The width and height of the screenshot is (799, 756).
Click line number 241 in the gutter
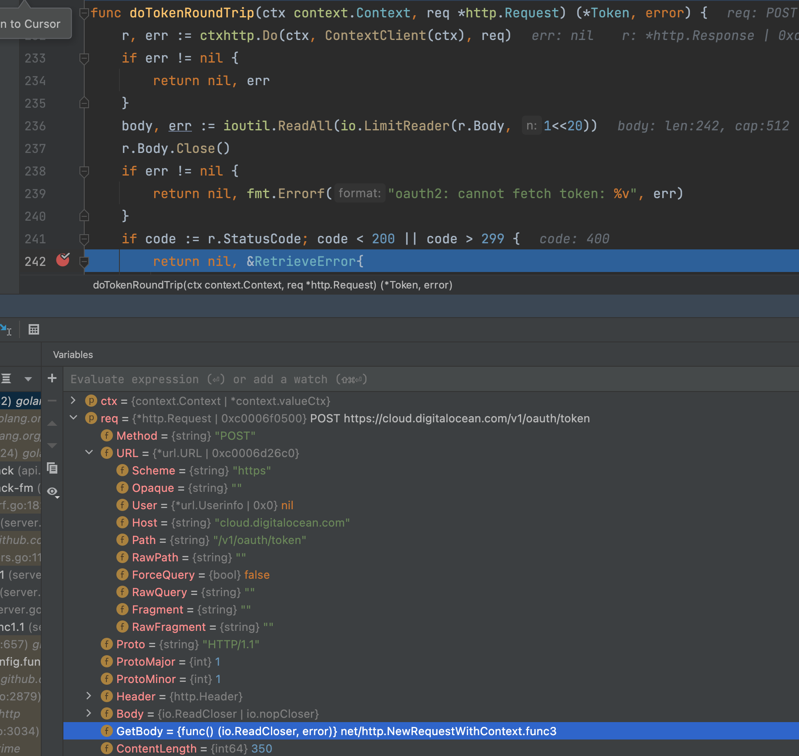point(35,239)
